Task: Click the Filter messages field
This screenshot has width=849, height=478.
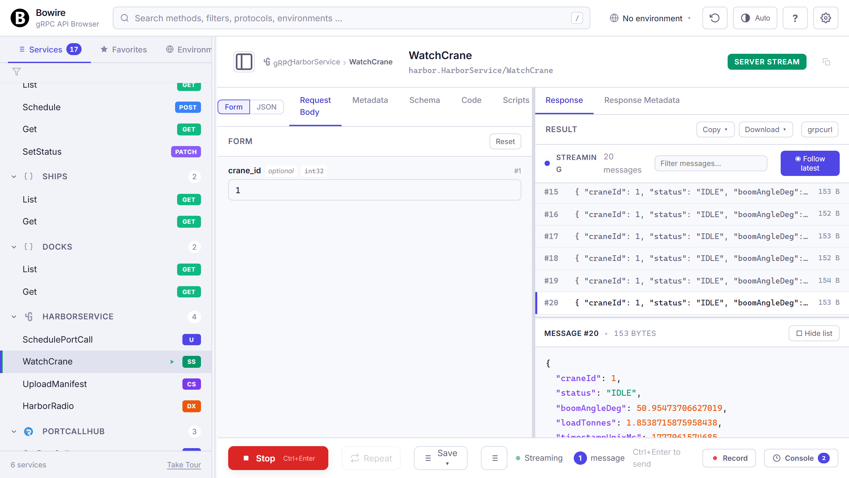Action: [x=711, y=163]
